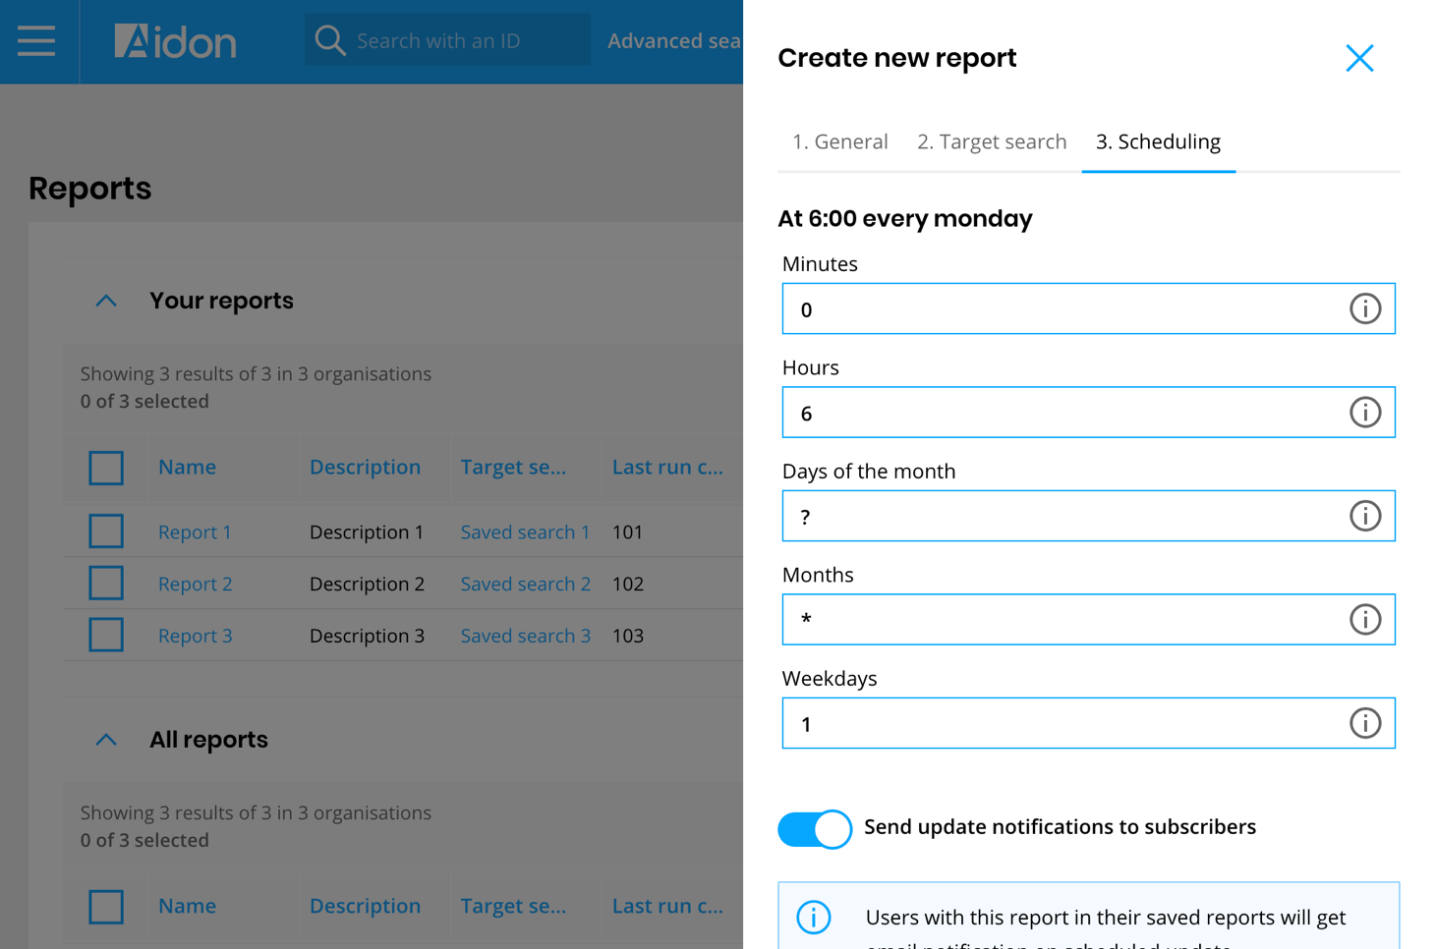Open the Report 2 link
1435x949 pixels.
196,585
